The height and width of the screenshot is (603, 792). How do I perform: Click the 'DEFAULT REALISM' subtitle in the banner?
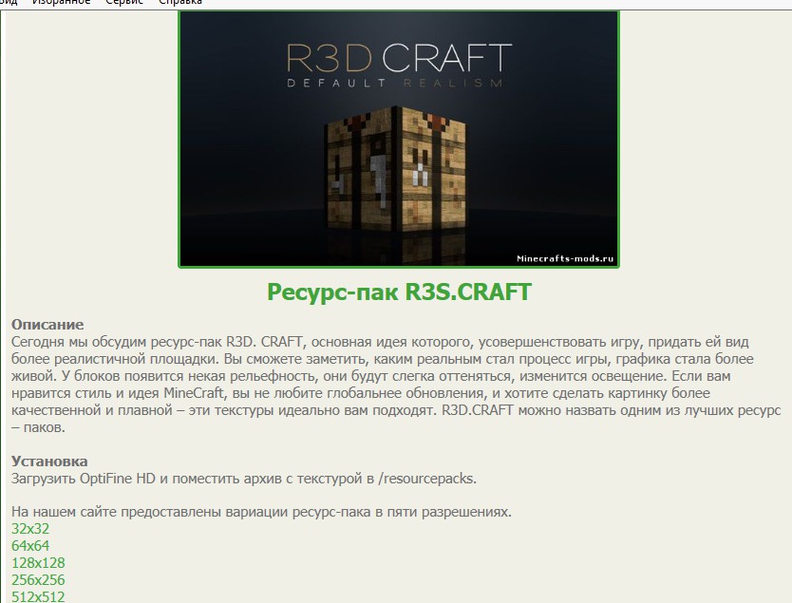tap(394, 83)
